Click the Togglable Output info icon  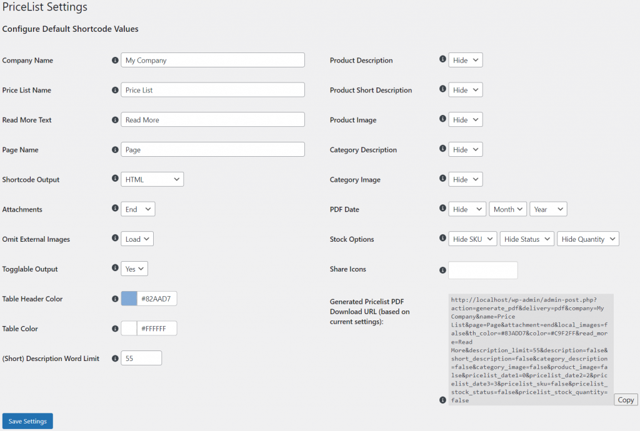click(x=115, y=268)
